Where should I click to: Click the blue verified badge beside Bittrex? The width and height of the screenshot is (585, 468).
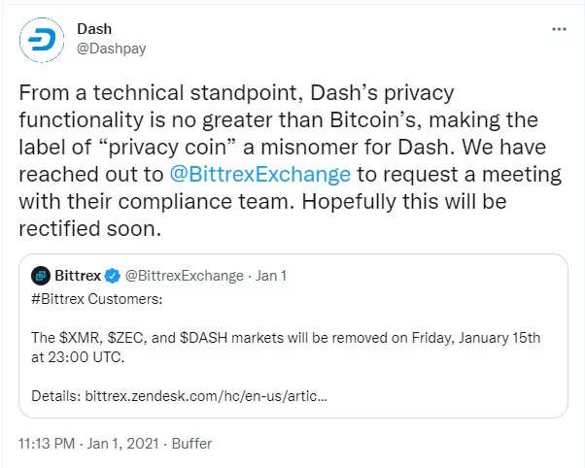coord(114,275)
